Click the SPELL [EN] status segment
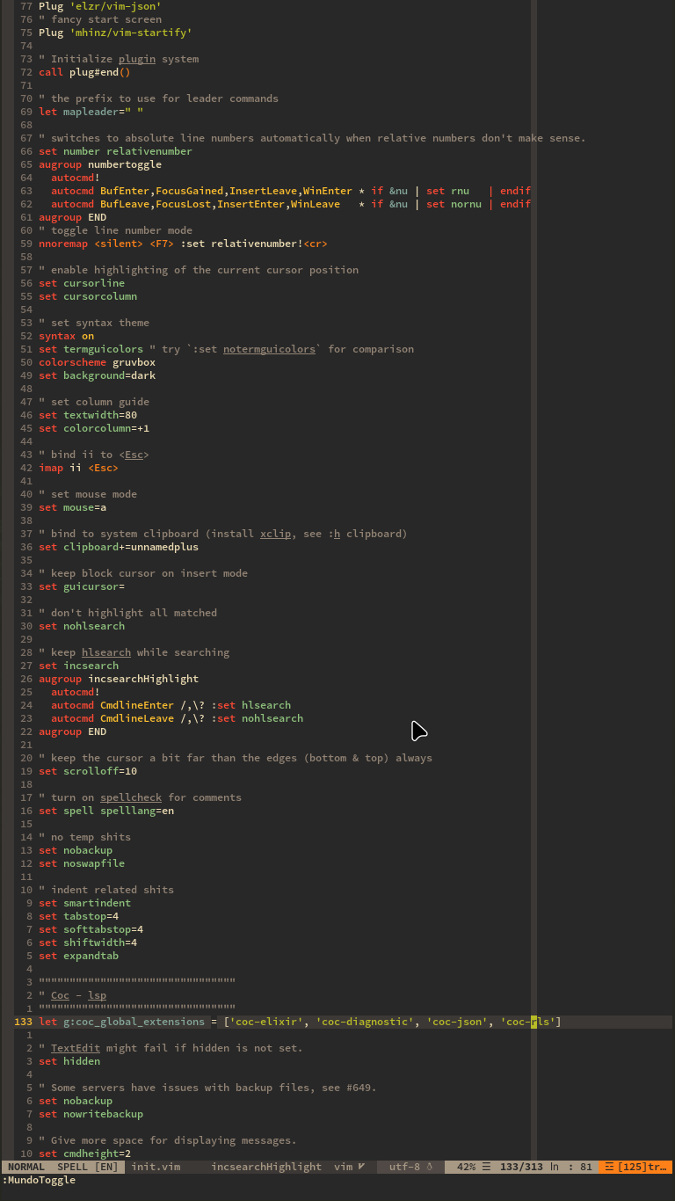The width and height of the screenshot is (675, 1201). tap(87, 1167)
